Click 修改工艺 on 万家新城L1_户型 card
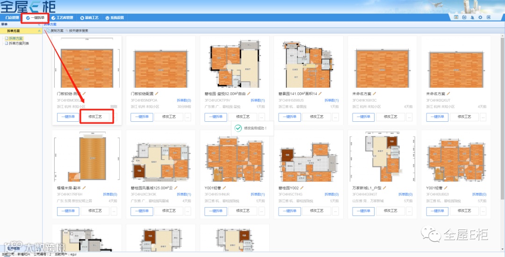The height and width of the screenshot is (257, 505). [x=390, y=211]
